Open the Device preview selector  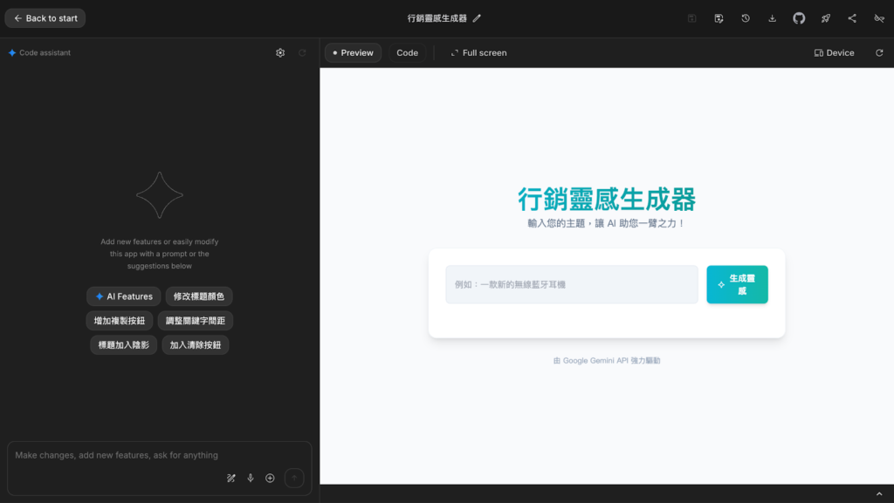[x=834, y=53]
